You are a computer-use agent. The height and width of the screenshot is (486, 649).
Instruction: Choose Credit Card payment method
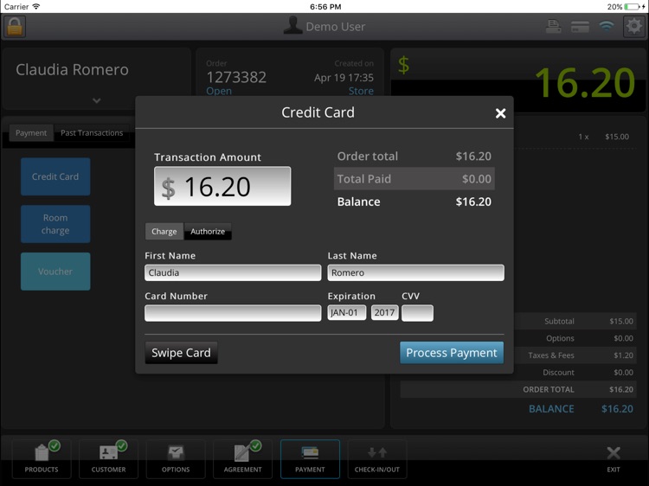[x=55, y=176]
